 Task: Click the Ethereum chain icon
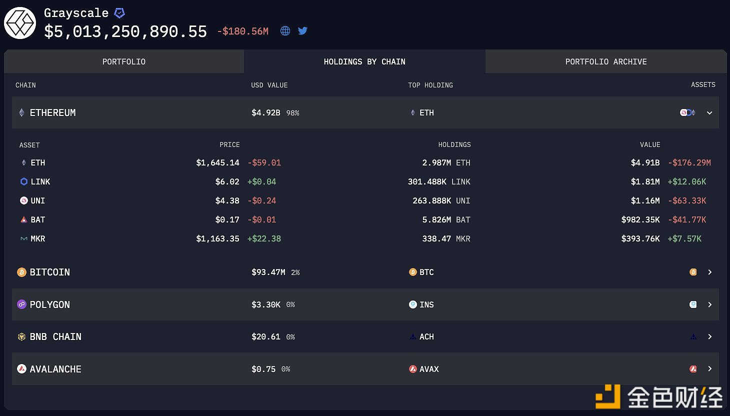21,112
